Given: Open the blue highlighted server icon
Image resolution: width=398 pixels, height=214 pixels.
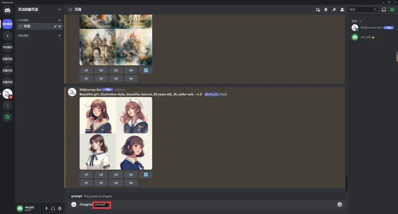Looking at the screenshot, I should 7,24.
